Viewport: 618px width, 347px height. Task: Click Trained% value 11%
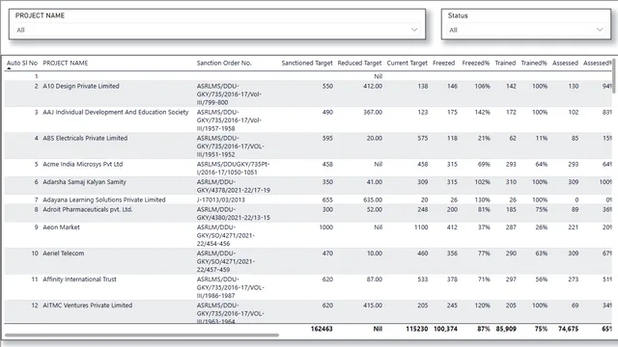(x=541, y=138)
